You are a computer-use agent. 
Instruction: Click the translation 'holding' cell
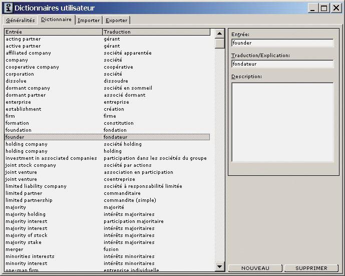pyautogui.click(x=113, y=151)
